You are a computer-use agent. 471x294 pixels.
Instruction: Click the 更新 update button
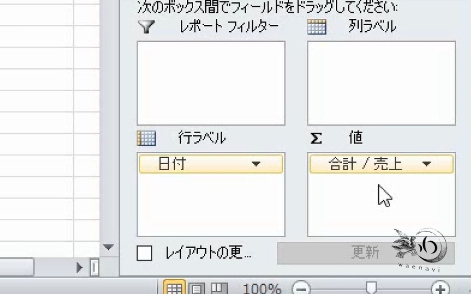366,253
